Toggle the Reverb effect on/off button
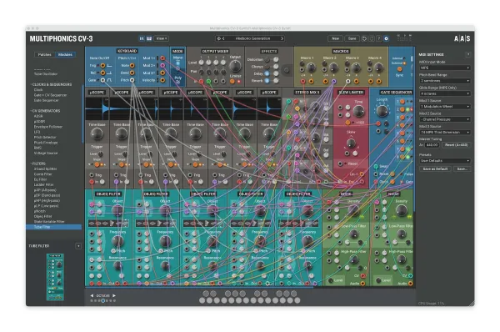The height and width of the screenshot is (332, 500). 267,81
